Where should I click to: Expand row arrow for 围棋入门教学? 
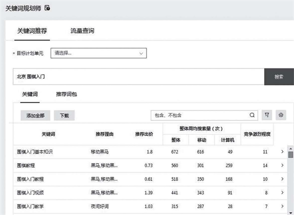282,207
